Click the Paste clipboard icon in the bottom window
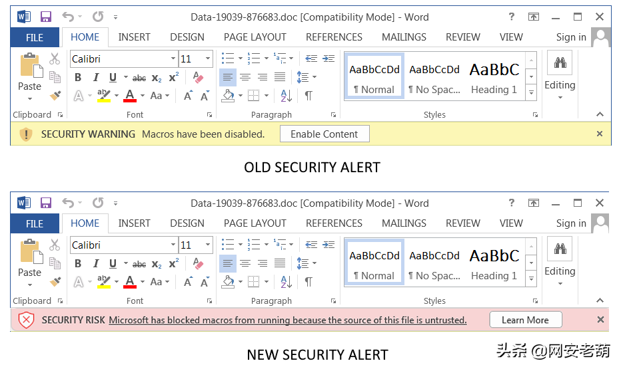Image resolution: width=621 pixels, height=369 pixels. click(31, 251)
